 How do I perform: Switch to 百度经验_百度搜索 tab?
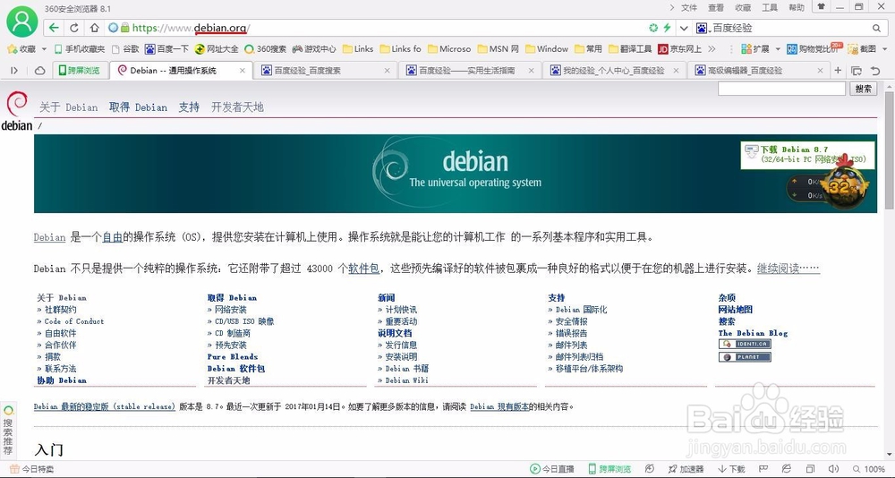tap(326, 70)
